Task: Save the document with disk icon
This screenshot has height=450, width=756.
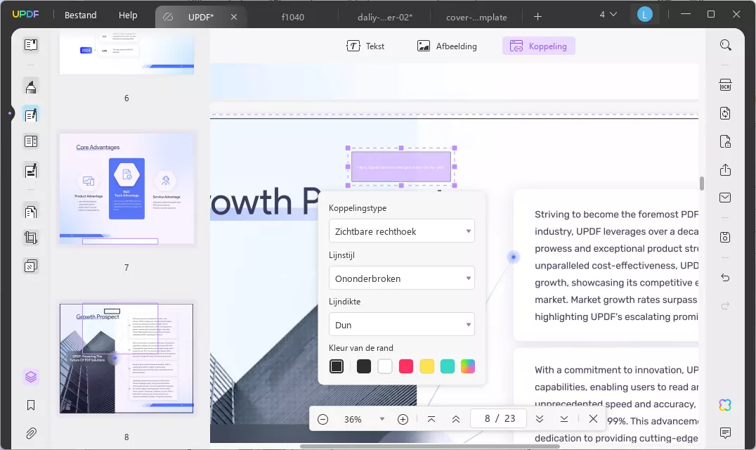Action: [725, 237]
